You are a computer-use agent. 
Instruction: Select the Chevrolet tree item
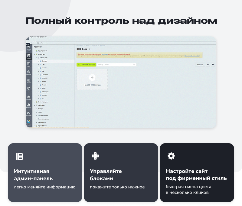click(44, 61)
